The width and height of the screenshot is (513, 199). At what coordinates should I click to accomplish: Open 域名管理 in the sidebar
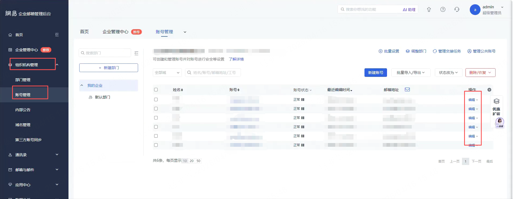coord(23,125)
